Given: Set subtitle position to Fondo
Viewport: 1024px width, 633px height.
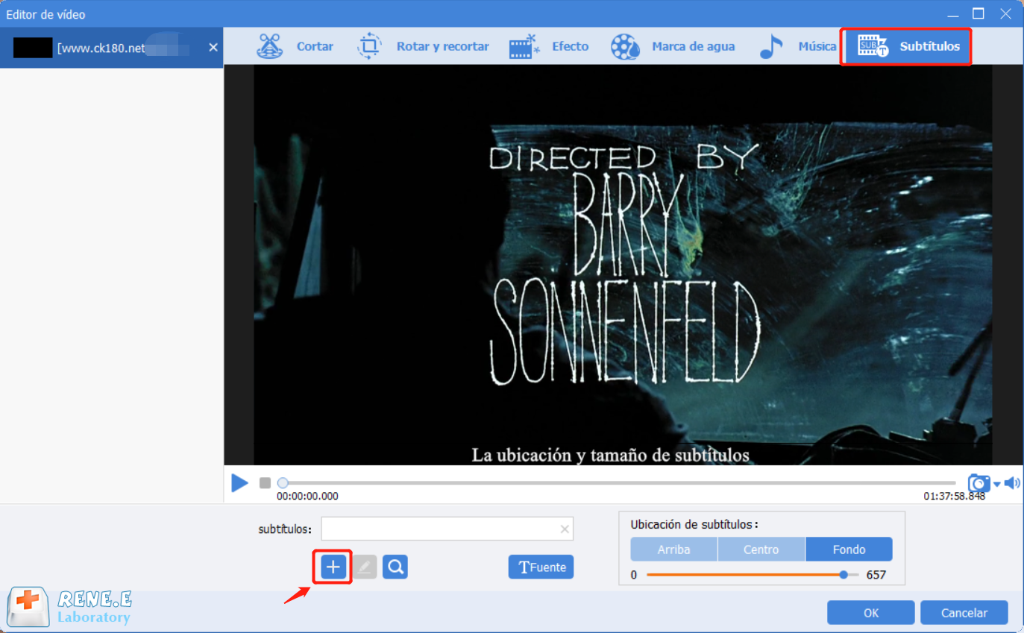Looking at the screenshot, I should click(x=849, y=549).
